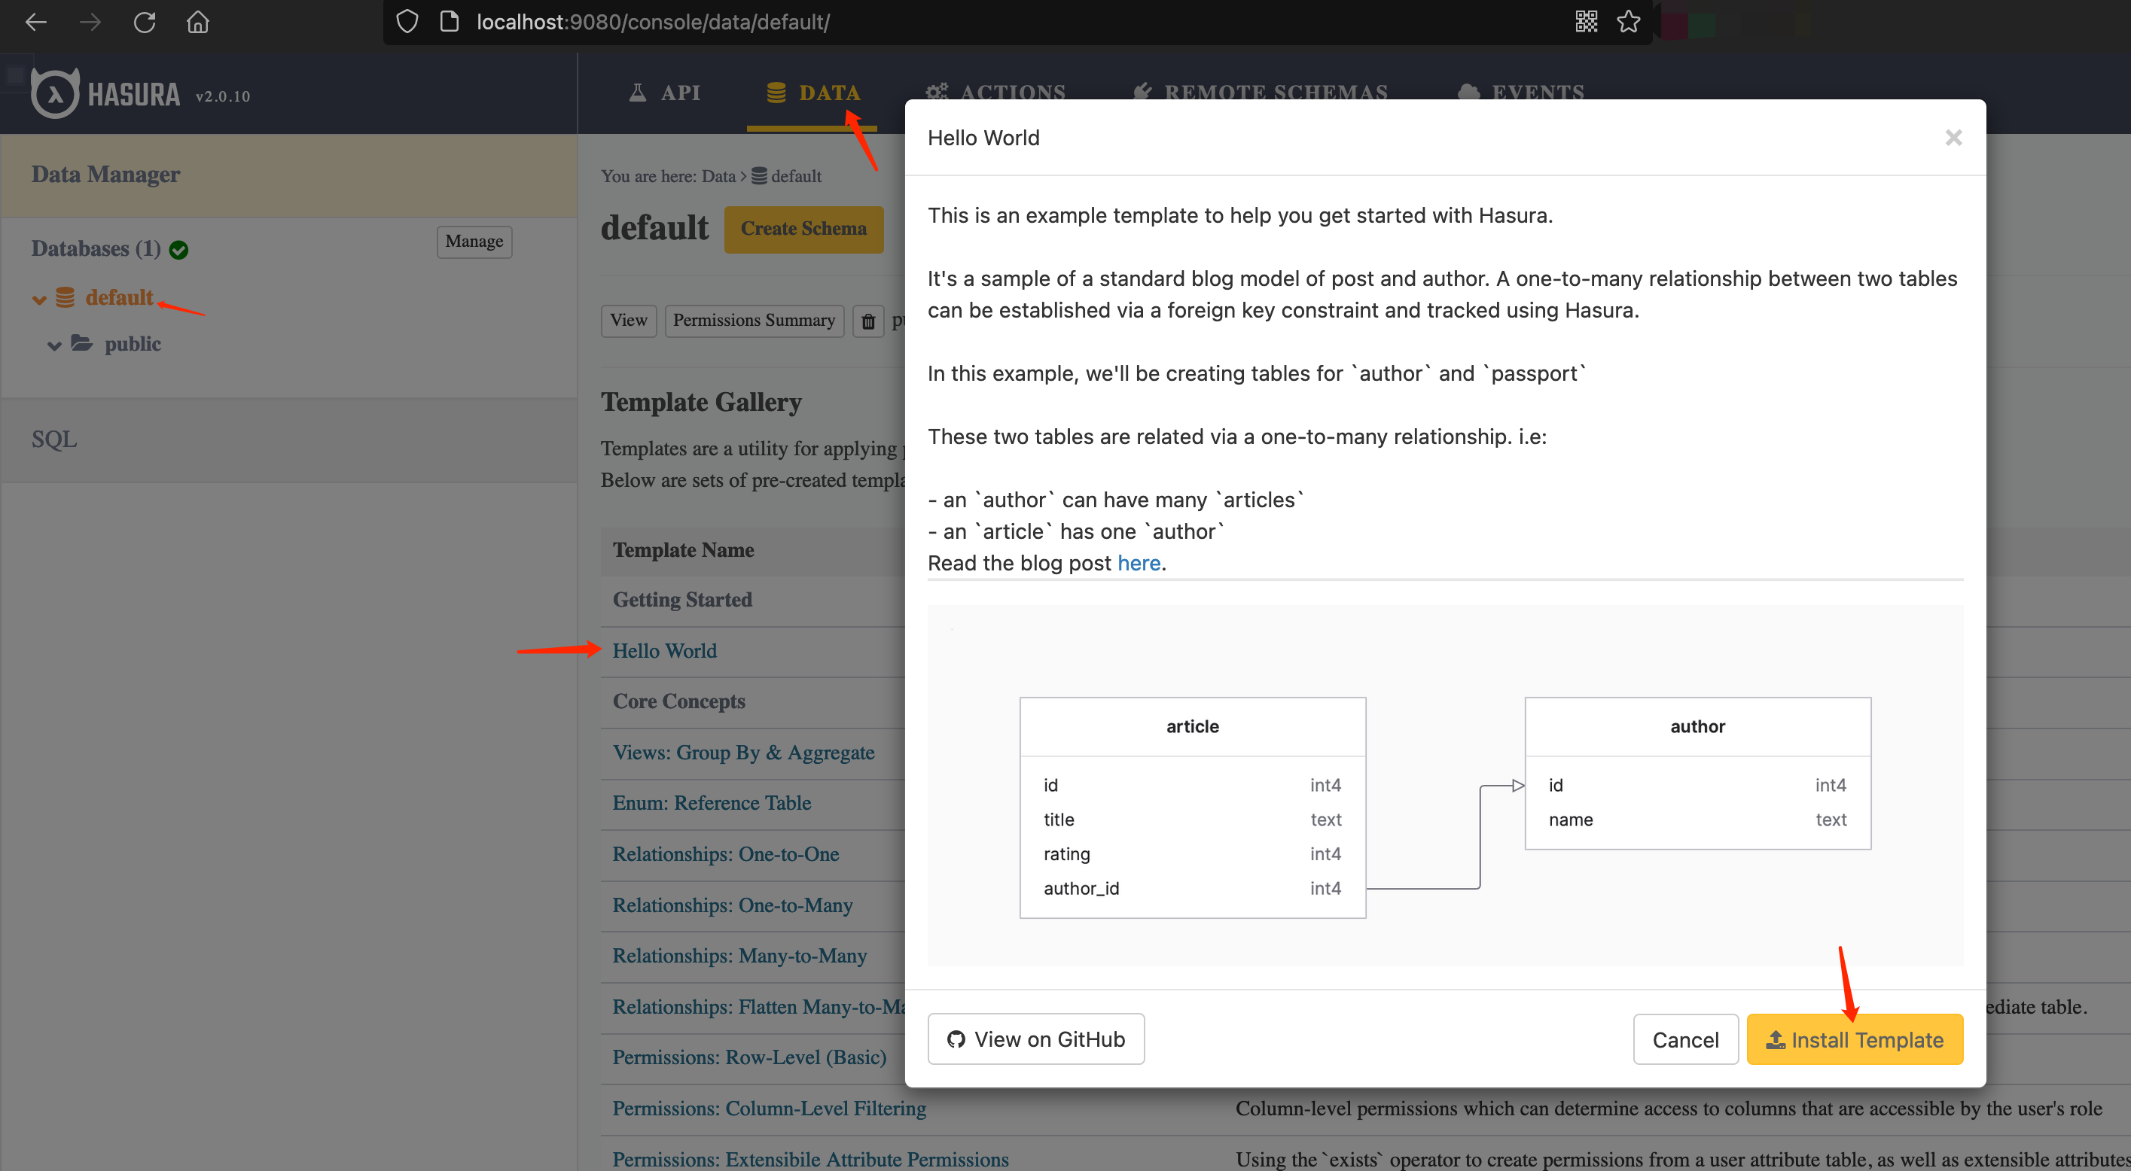
Task: Click the Hasura logo icon
Action: [55, 93]
